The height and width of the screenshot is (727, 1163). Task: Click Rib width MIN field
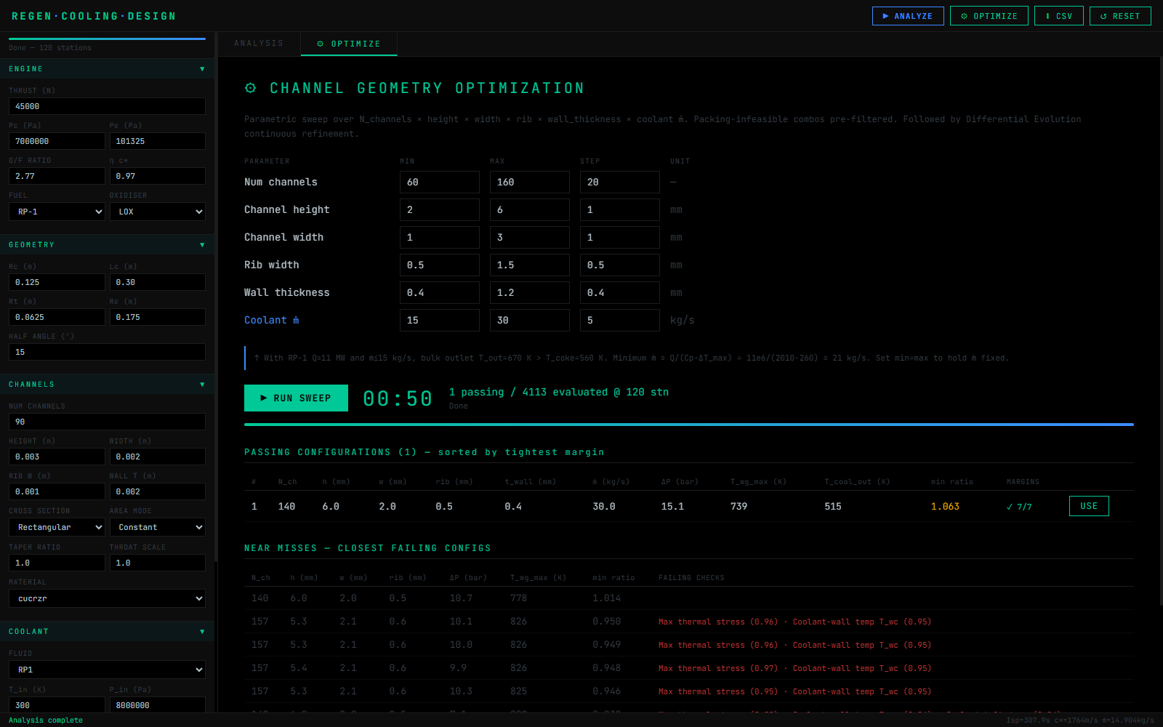(x=440, y=265)
